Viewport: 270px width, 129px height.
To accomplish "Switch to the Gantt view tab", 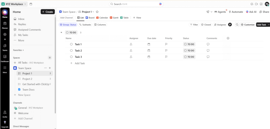I will [x=114, y=18].
